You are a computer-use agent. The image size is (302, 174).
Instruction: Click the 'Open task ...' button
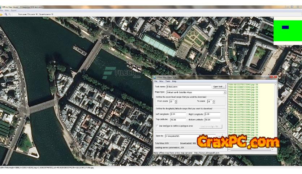pyautogui.click(x=219, y=87)
